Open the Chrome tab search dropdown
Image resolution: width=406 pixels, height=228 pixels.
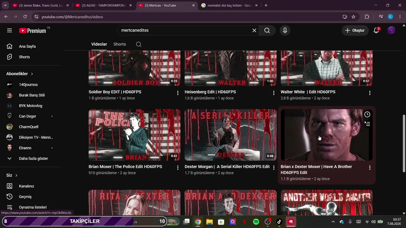pos(5,5)
